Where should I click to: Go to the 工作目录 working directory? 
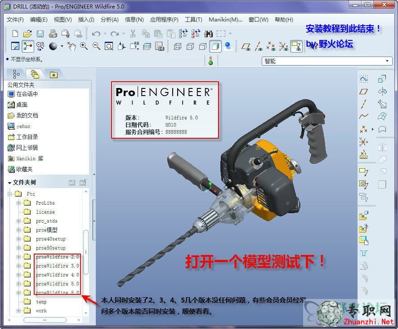pos(23,137)
